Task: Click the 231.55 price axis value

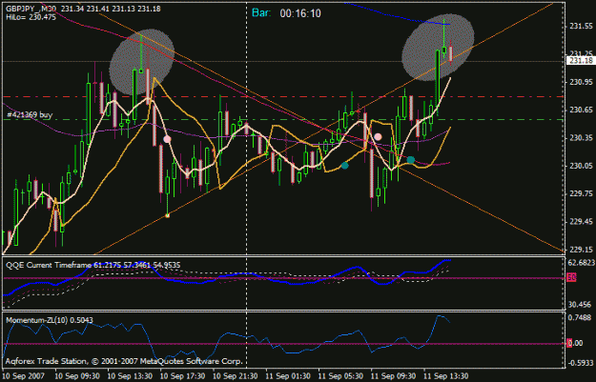Action: coord(581,26)
